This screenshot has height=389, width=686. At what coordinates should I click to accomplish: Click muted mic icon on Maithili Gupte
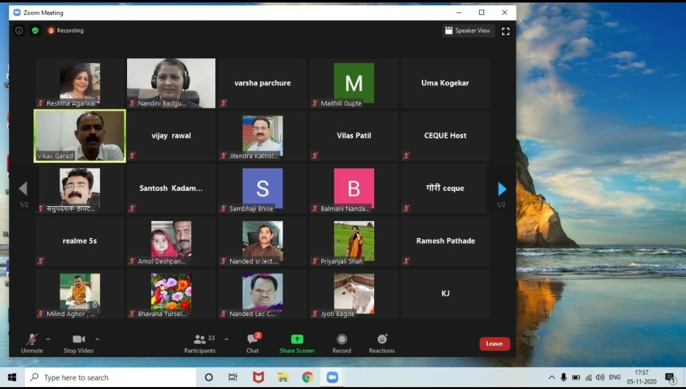(x=314, y=103)
